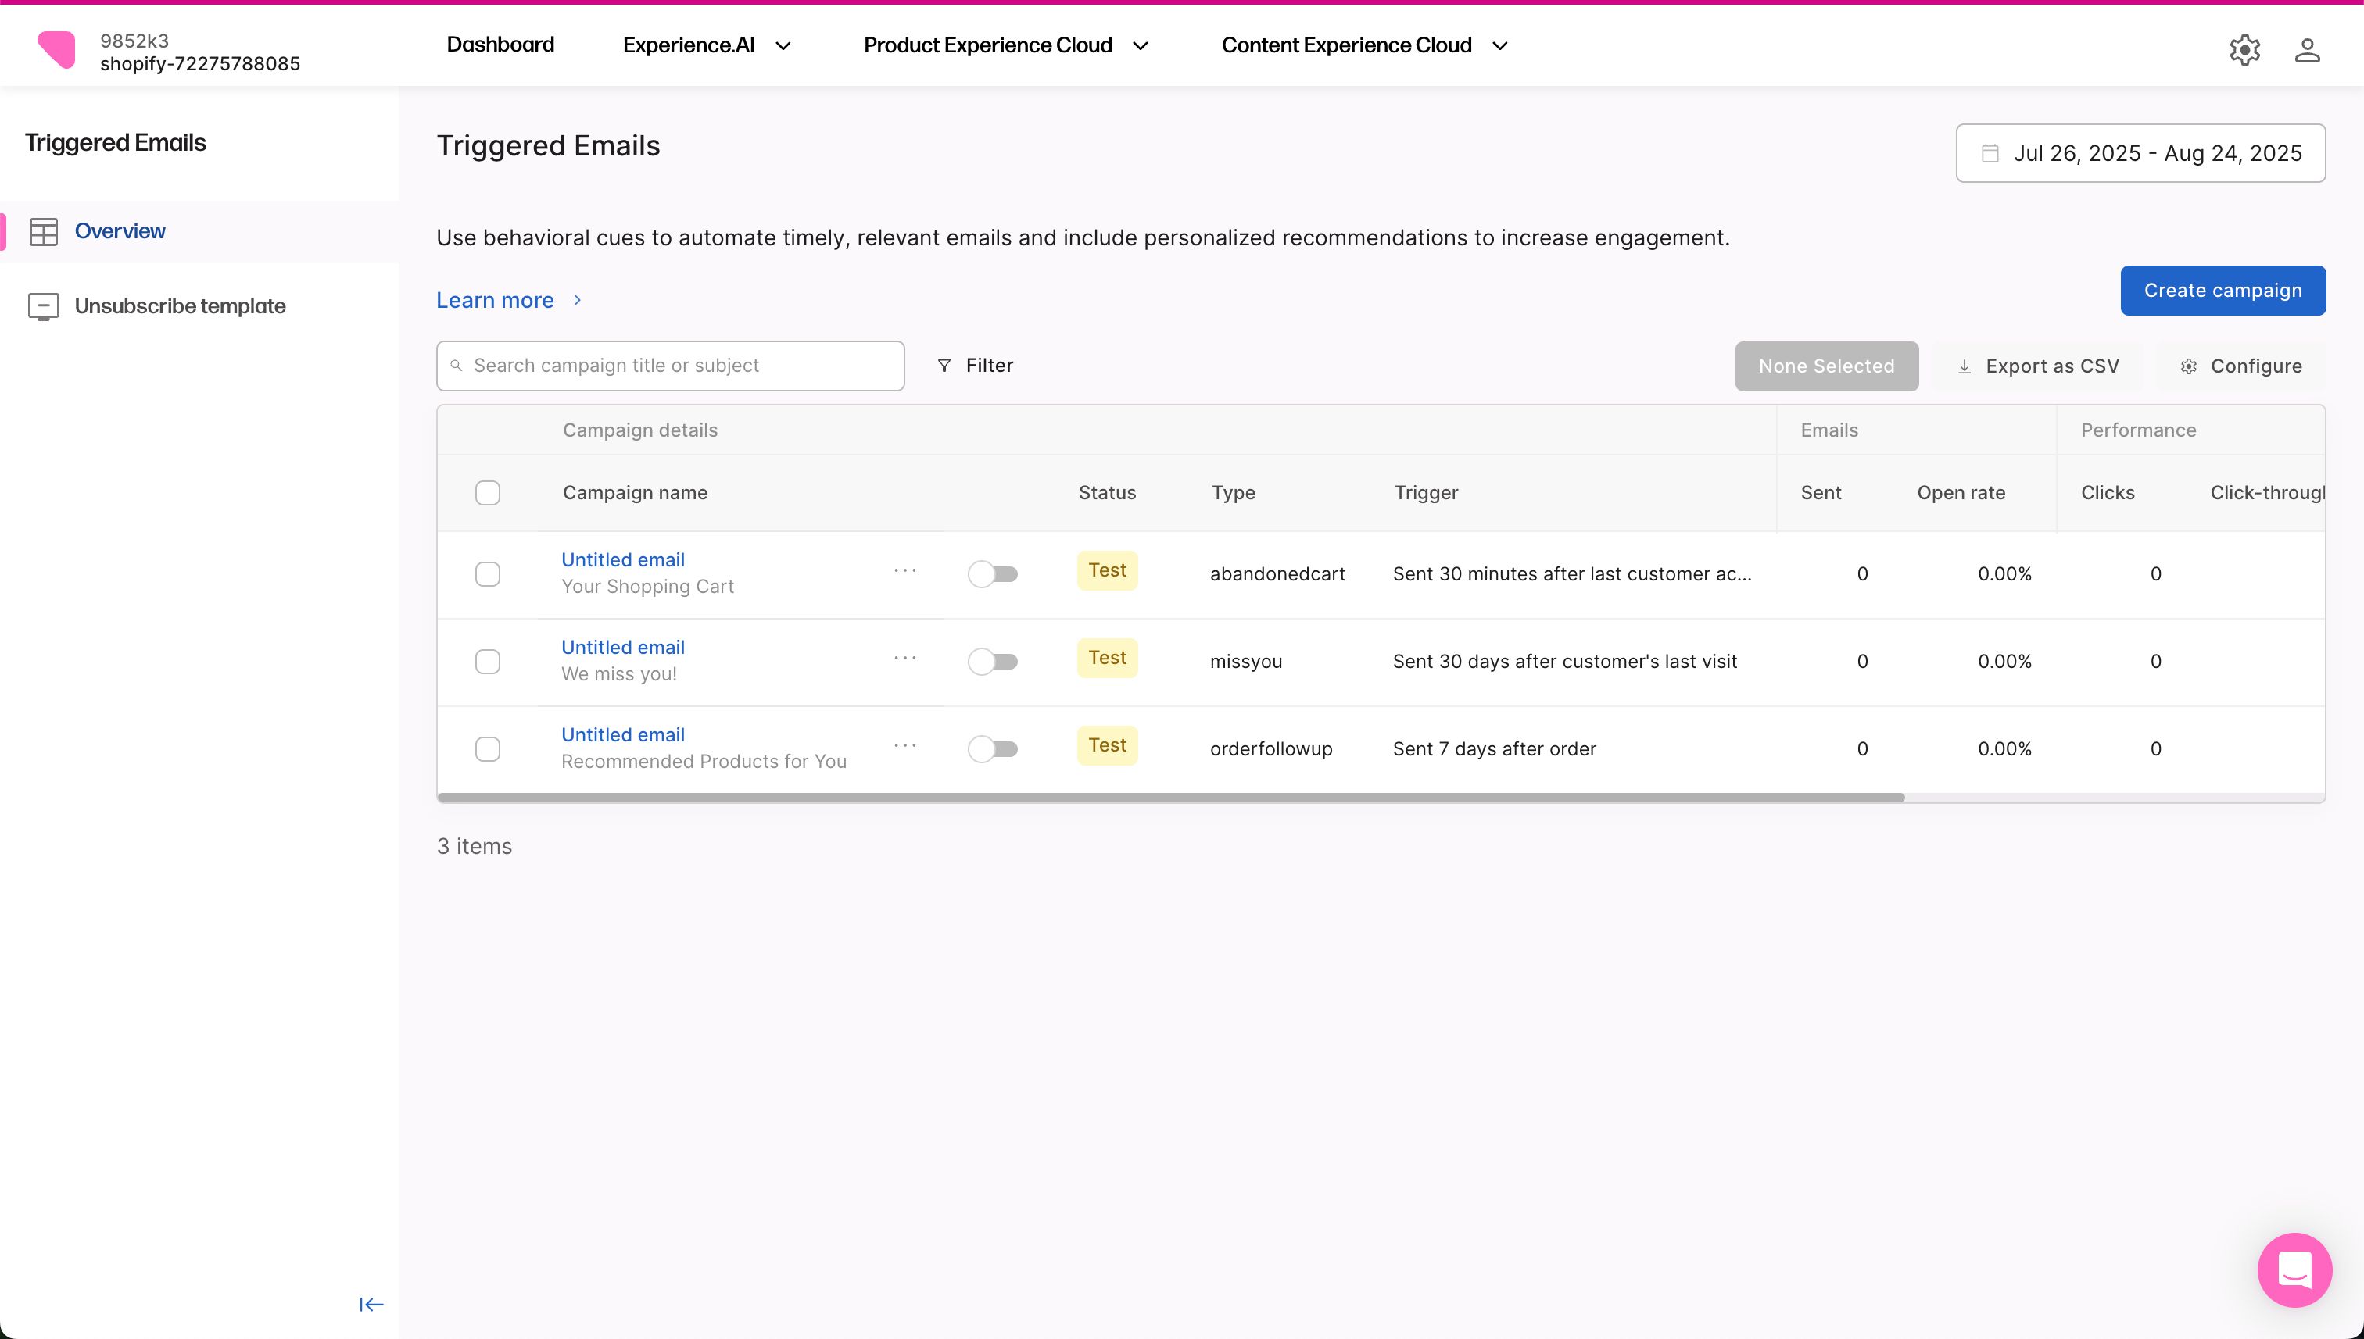Open the date range picker
The height and width of the screenshot is (1339, 2364).
tap(2140, 152)
